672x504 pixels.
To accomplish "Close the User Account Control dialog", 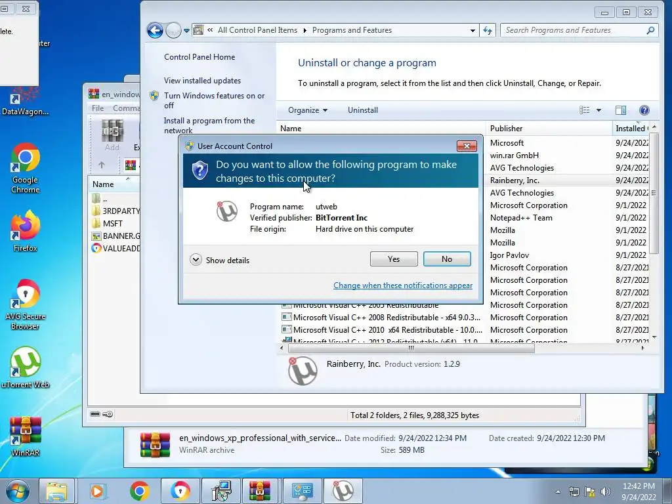I will [467, 146].
